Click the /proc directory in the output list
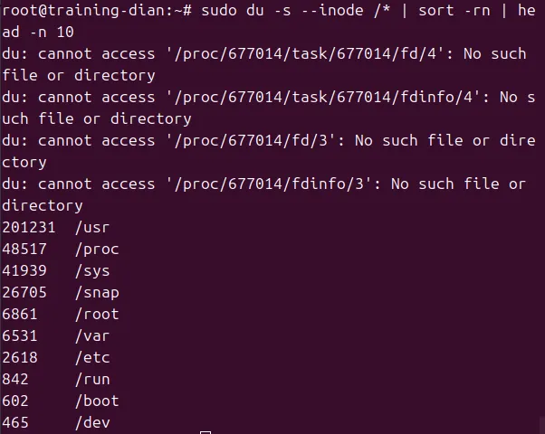This screenshot has height=434, width=545. pos(97,250)
